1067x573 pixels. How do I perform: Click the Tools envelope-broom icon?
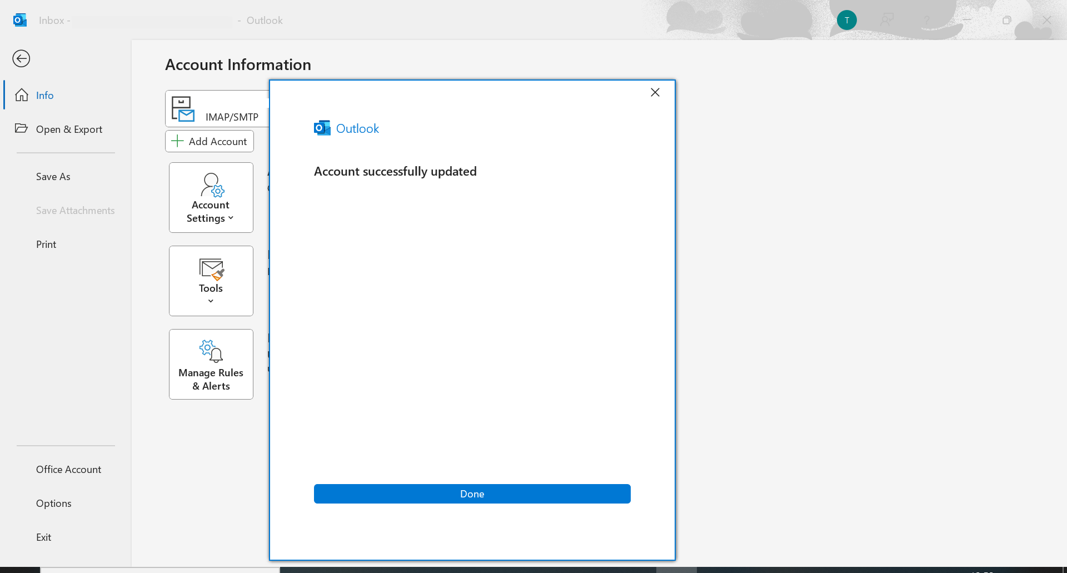click(x=212, y=270)
